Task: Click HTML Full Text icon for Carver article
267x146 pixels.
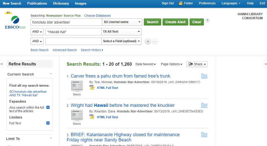Action: pos(92,88)
